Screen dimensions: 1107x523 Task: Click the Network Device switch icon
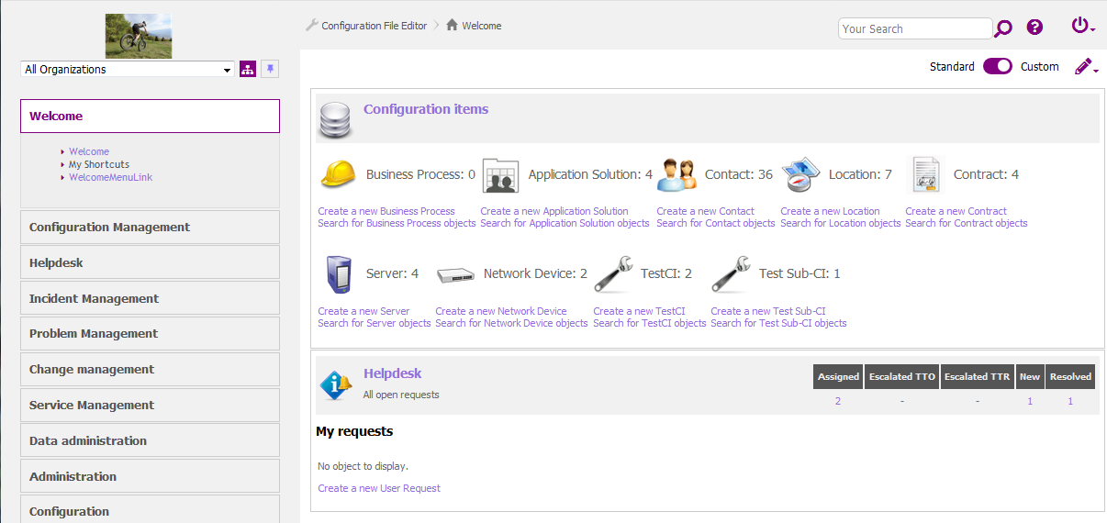455,274
